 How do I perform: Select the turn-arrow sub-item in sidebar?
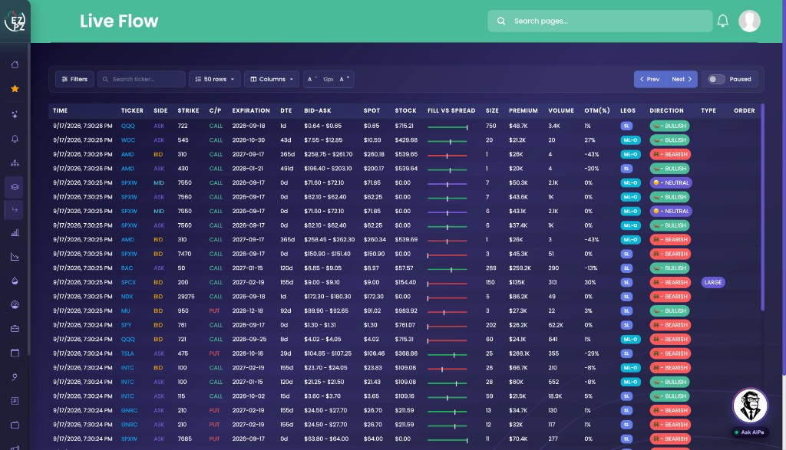(15, 210)
